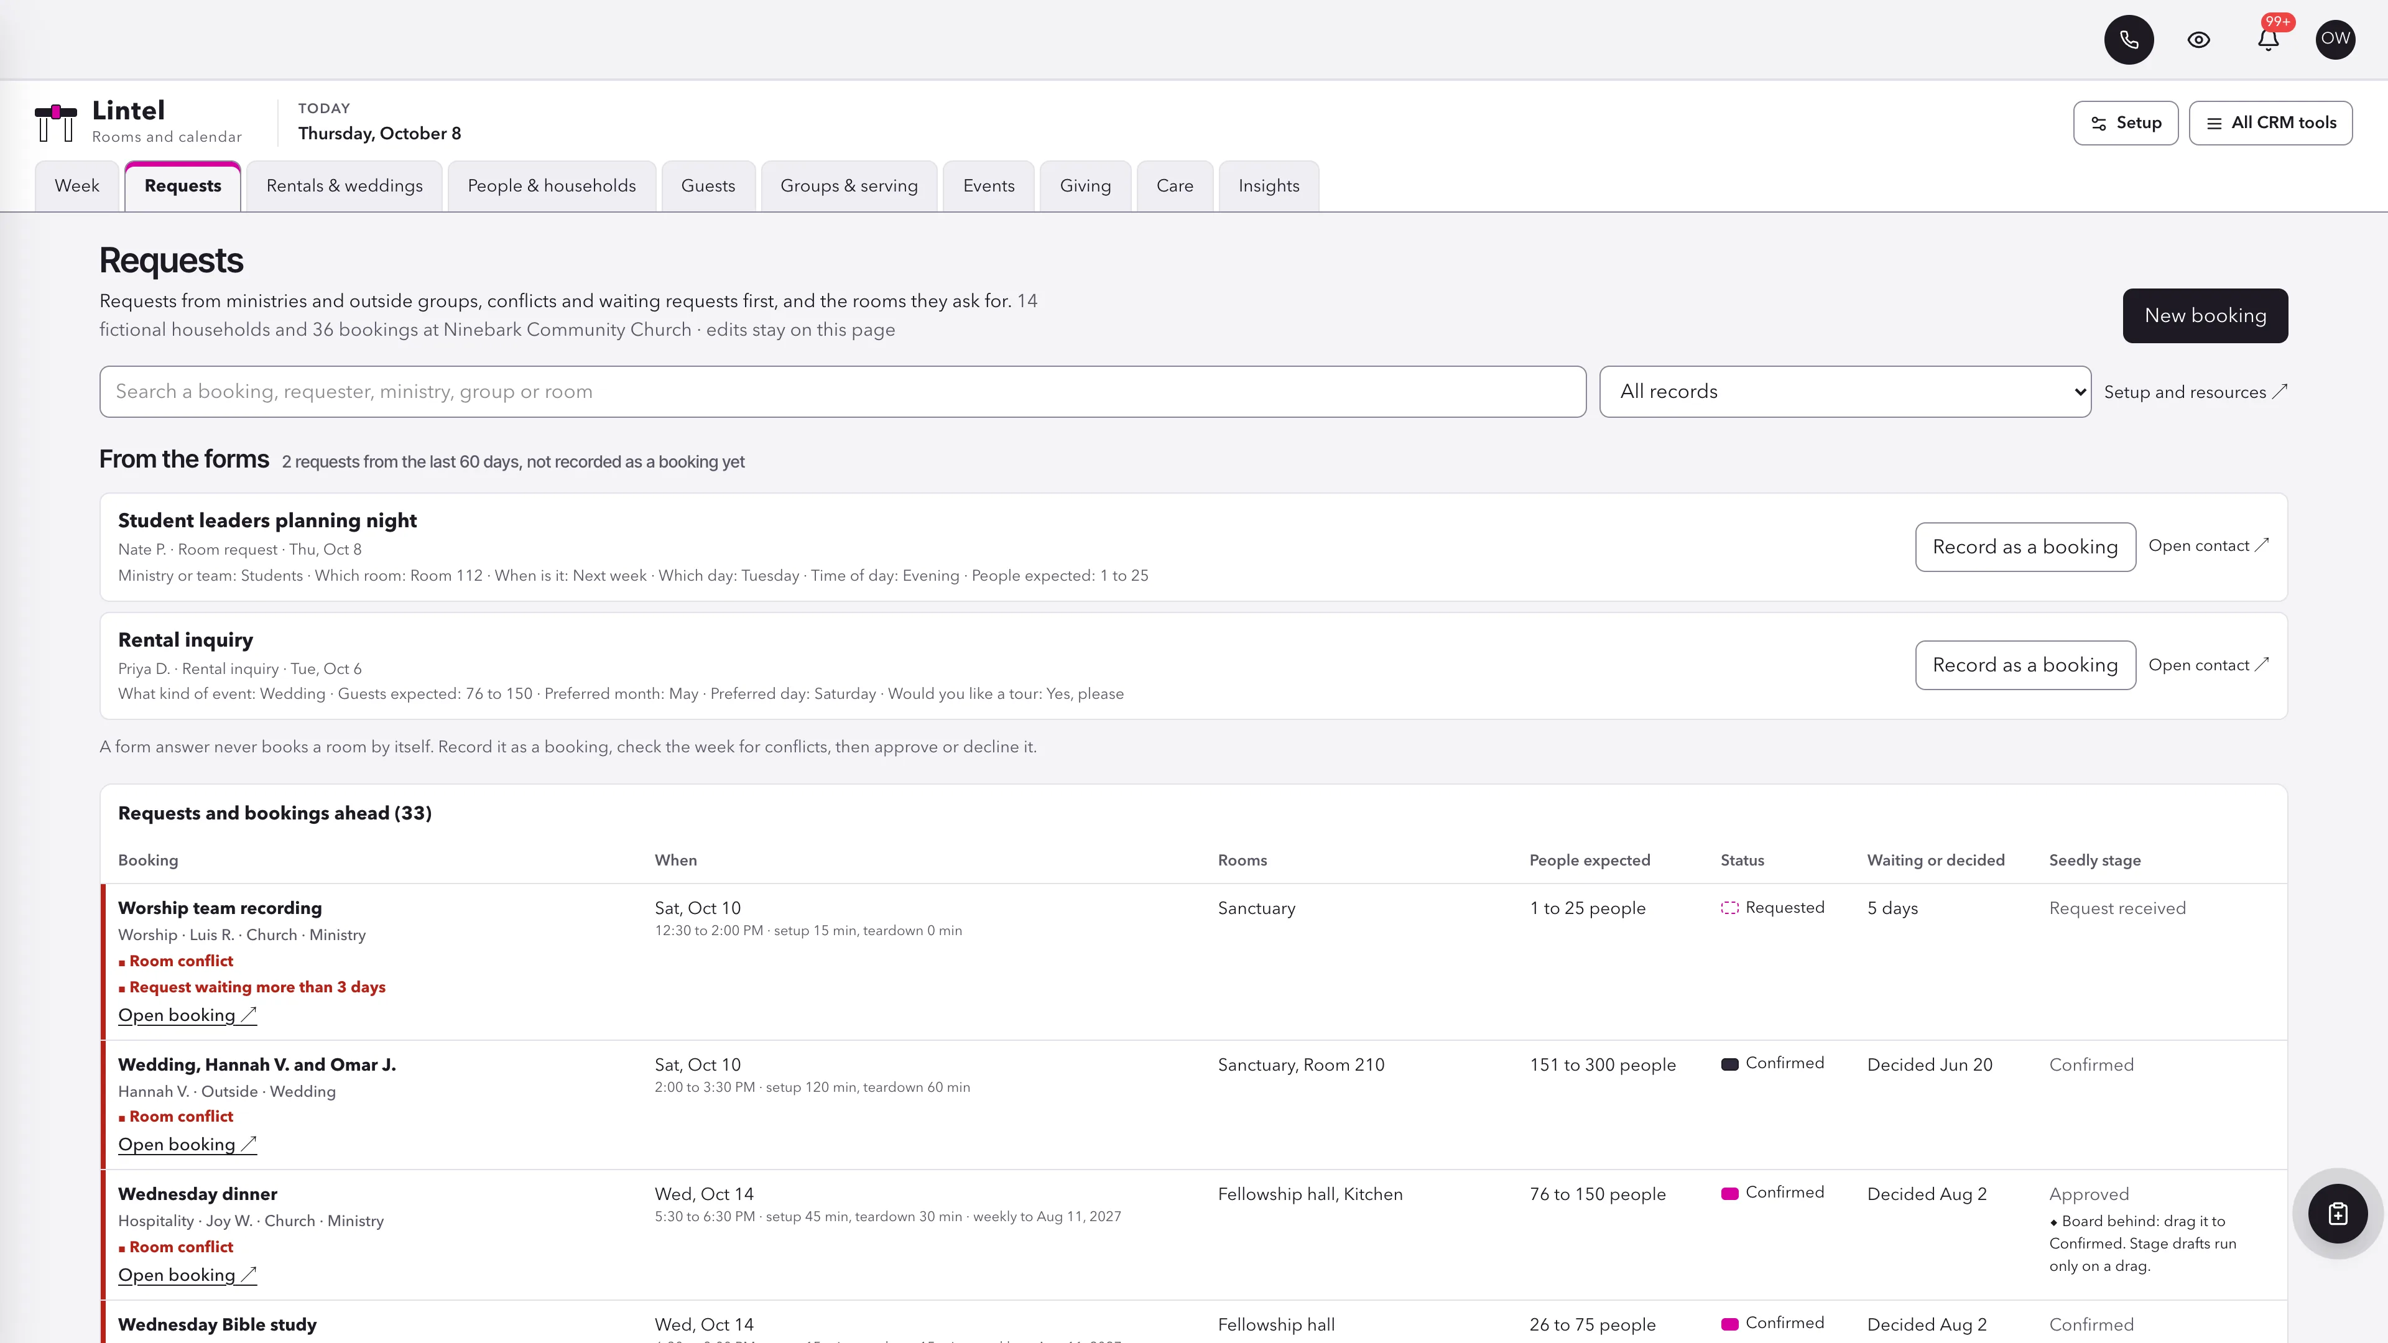Open the Care tab
The width and height of the screenshot is (2388, 1343).
point(1175,187)
